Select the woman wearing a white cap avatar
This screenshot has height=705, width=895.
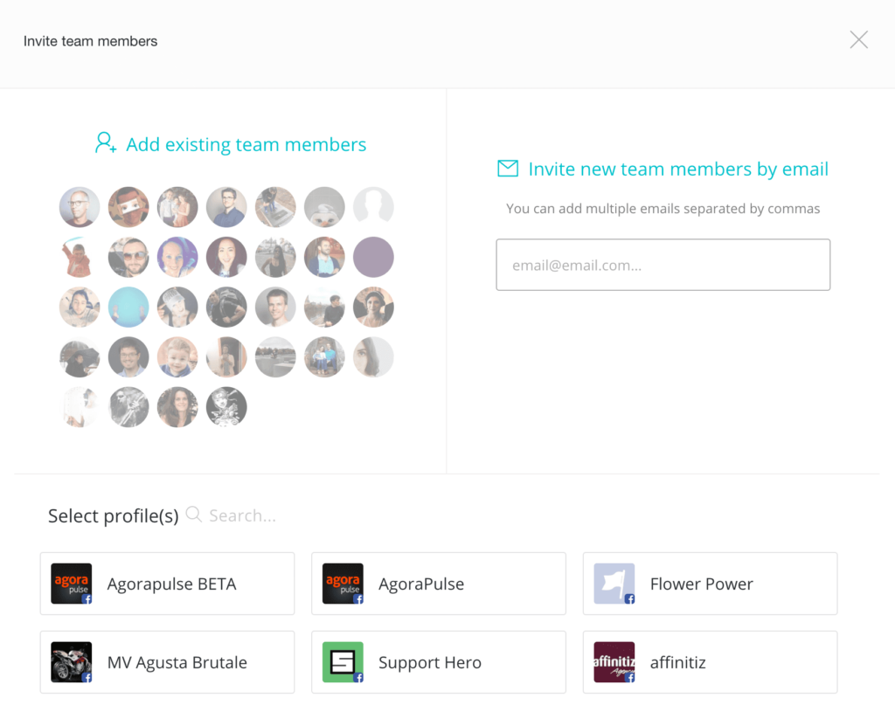click(177, 308)
